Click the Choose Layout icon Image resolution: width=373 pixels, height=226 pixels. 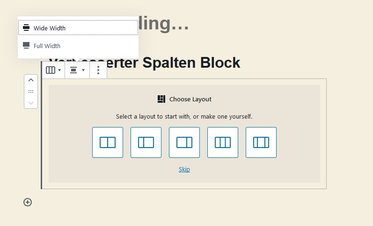[161, 99]
